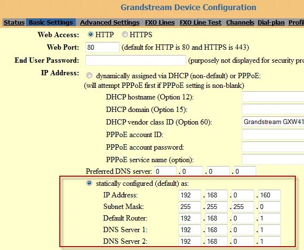This screenshot has width=304, height=250.
Task: Open the Advanced Settings tab
Action: (x=110, y=23)
